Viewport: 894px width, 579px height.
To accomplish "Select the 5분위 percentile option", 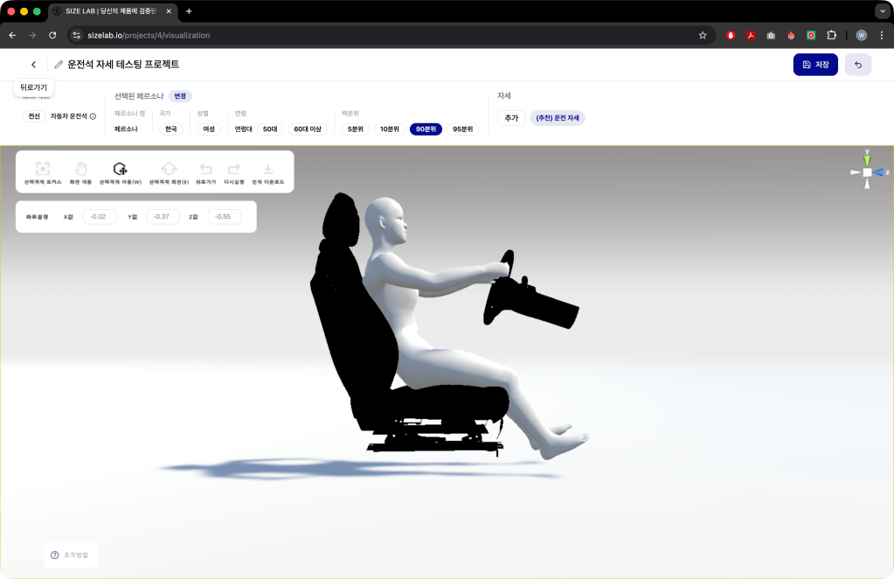I will click(x=355, y=129).
